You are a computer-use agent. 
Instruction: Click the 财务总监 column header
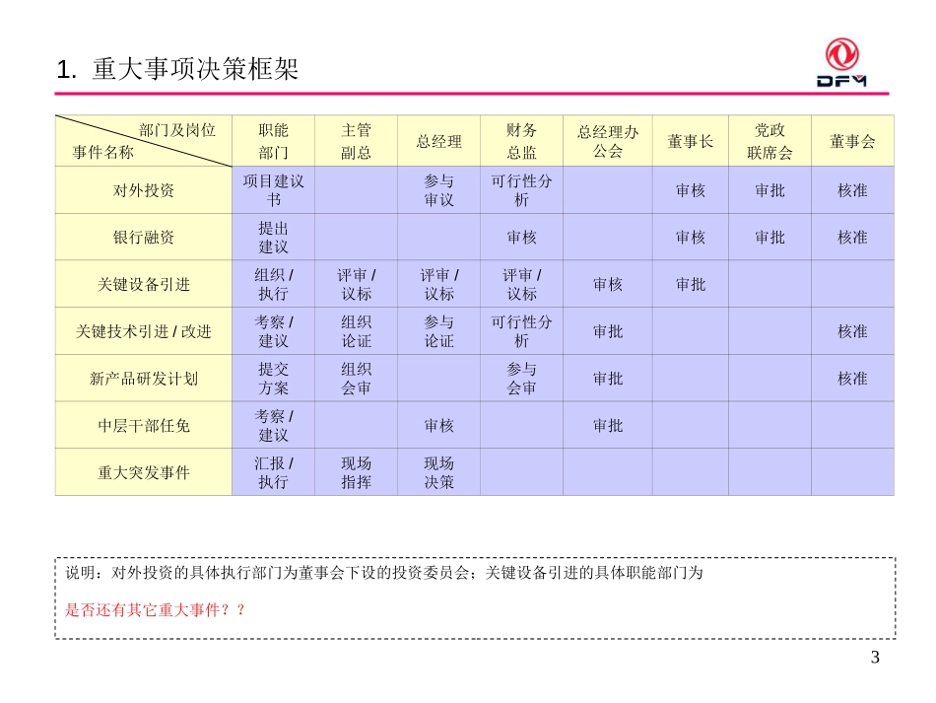pyautogui.click(x=522, y=141)
